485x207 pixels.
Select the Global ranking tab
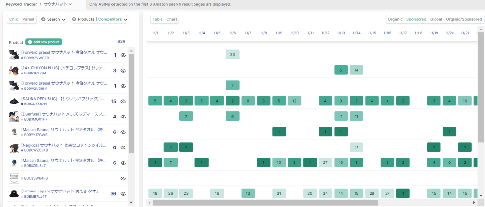pyautogui.click(x=436, y=19)
